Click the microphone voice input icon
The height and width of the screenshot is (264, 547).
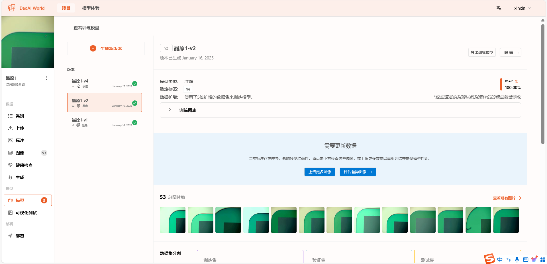coord(517,259)
